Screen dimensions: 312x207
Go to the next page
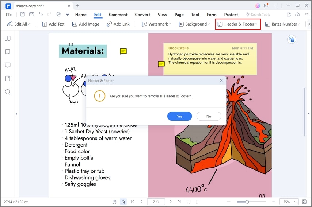point(171,202)
